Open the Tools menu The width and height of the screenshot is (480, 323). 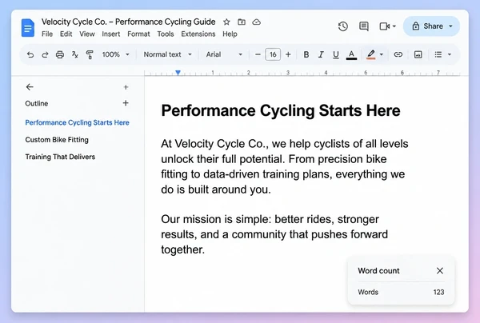tap(166, 34)
